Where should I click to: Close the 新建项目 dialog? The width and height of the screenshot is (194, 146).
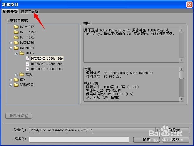tap(189, 5)
